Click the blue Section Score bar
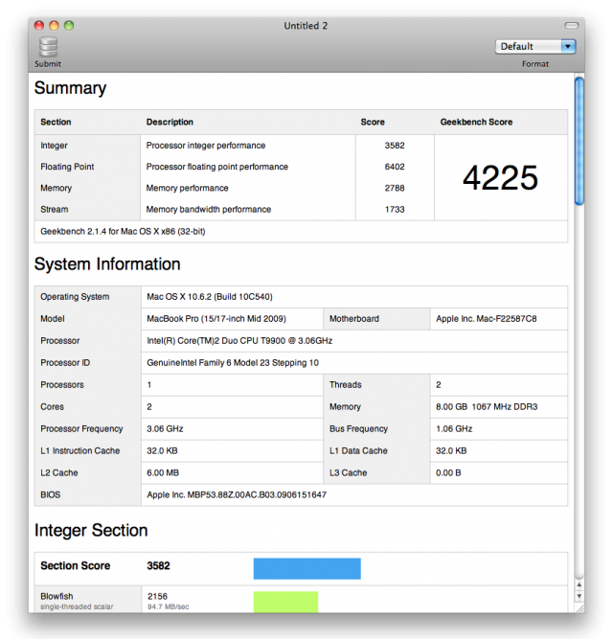Screen dimensions: 613x640 coord(306,568)
